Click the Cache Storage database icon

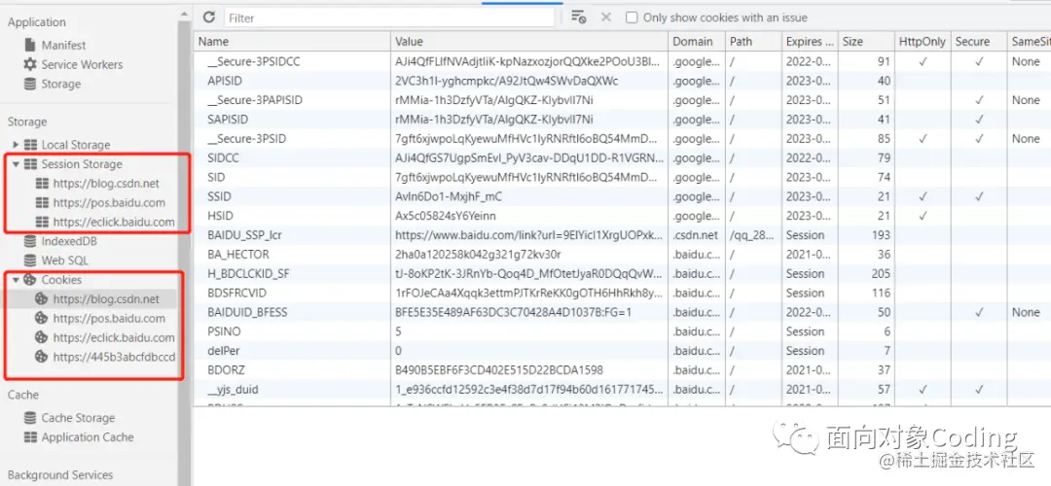[30, 418]
